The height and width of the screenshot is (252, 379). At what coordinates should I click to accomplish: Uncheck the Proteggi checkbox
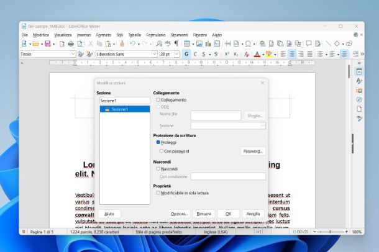[158, 142]
